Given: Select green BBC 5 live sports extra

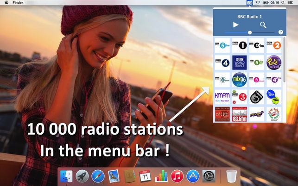Looking at the screenshot, I should tap(257, 62).
